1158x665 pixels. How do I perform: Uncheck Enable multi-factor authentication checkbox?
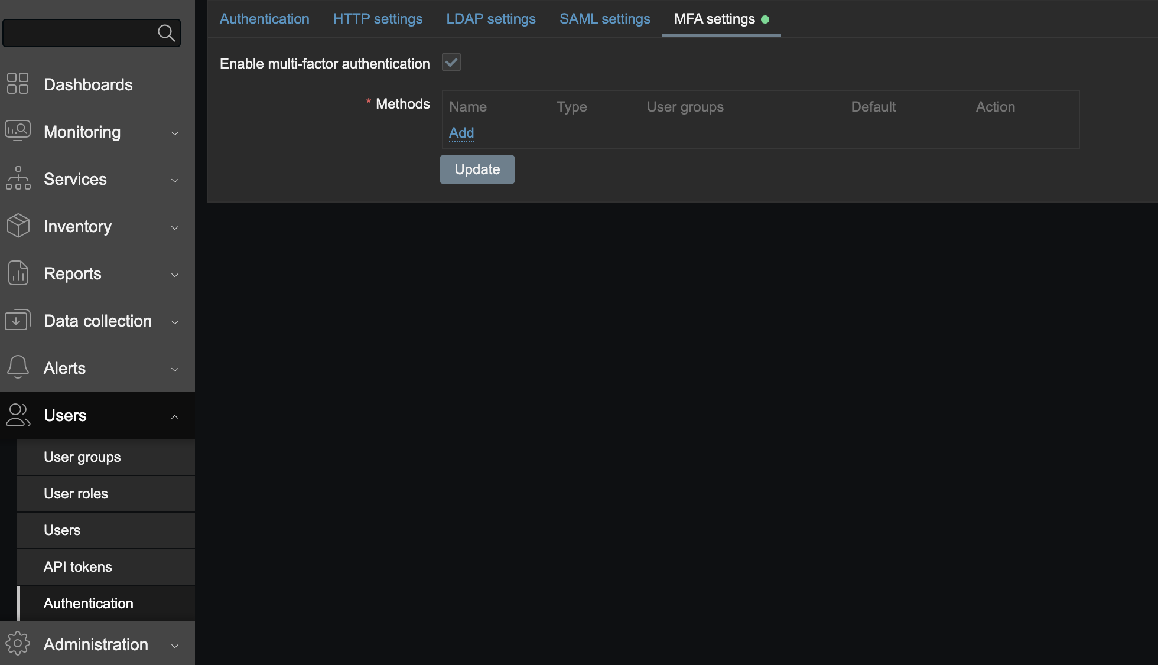tap(451, 62)
